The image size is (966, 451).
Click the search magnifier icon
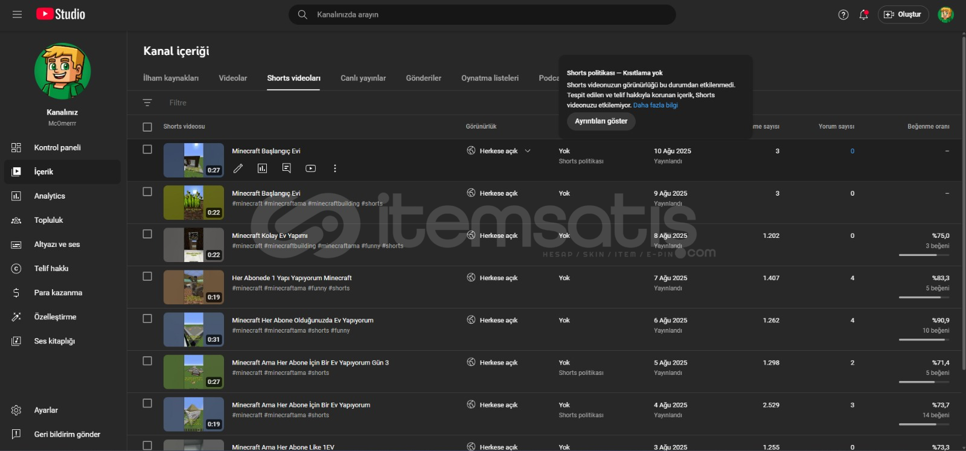[x=302, y=14]
